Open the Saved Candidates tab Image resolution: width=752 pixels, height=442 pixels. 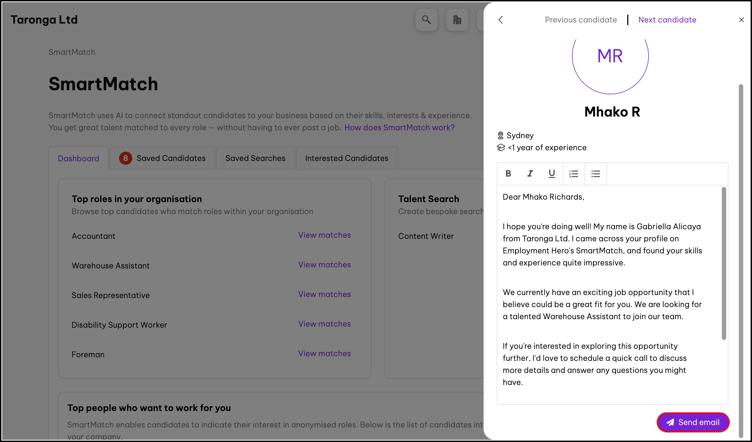point(162,158)
